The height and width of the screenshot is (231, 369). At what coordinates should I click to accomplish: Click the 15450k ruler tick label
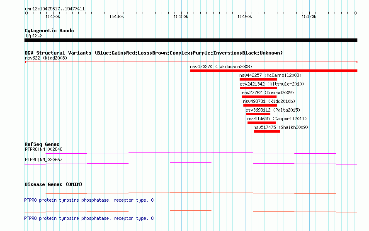(x=181, y=17)
